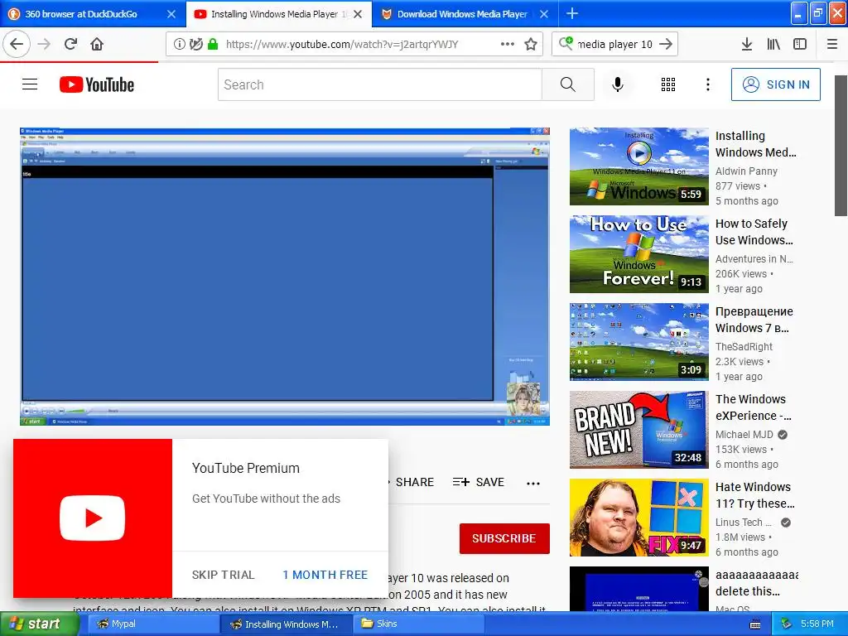The width and height of the screenshot is (848, 636).
Task: Open Linus Tech Hate Windows 11 thumbnail
Action: [x=639, y=518]
